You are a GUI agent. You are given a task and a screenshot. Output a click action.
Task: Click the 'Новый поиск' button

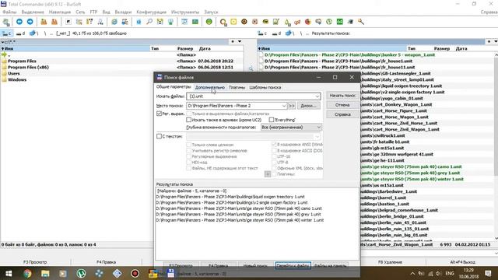click(255, 266)
